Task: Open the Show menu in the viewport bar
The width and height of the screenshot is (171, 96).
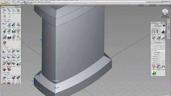Action: click(x=162, y=5)
